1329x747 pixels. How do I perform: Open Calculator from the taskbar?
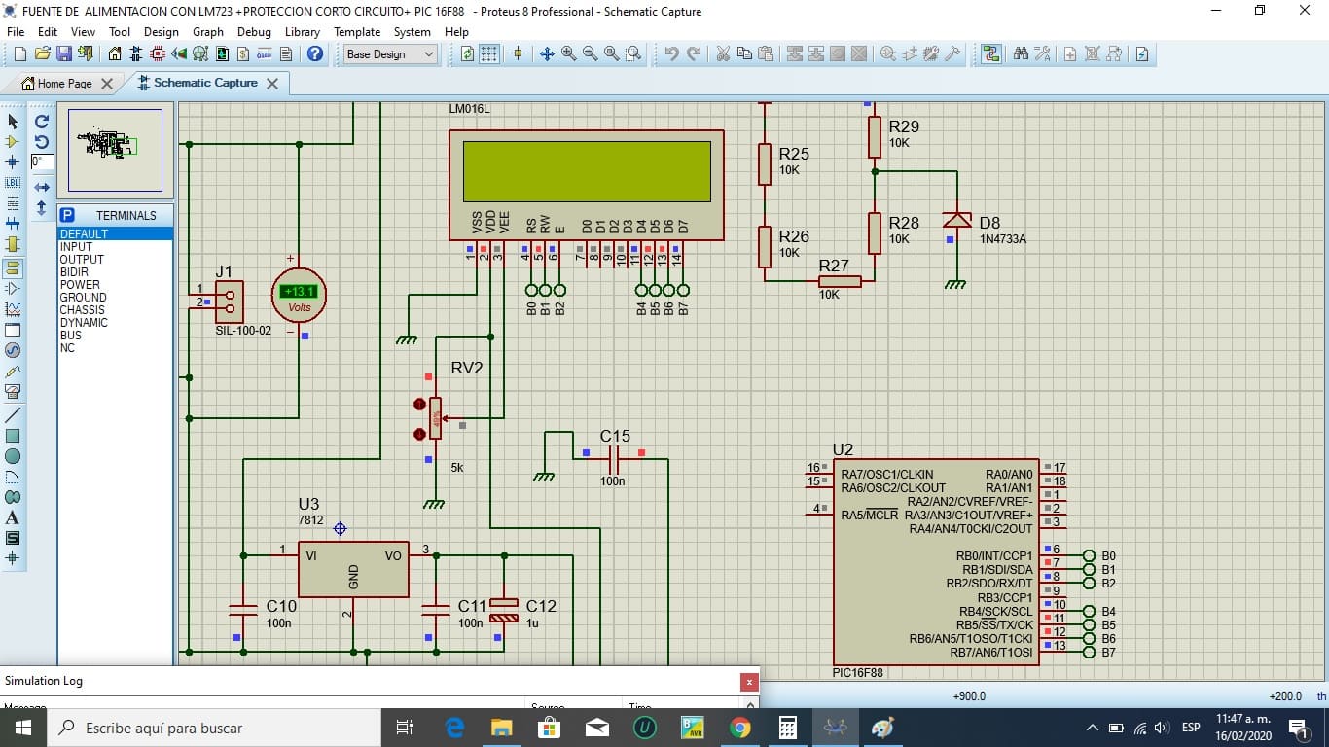(788, 728)
